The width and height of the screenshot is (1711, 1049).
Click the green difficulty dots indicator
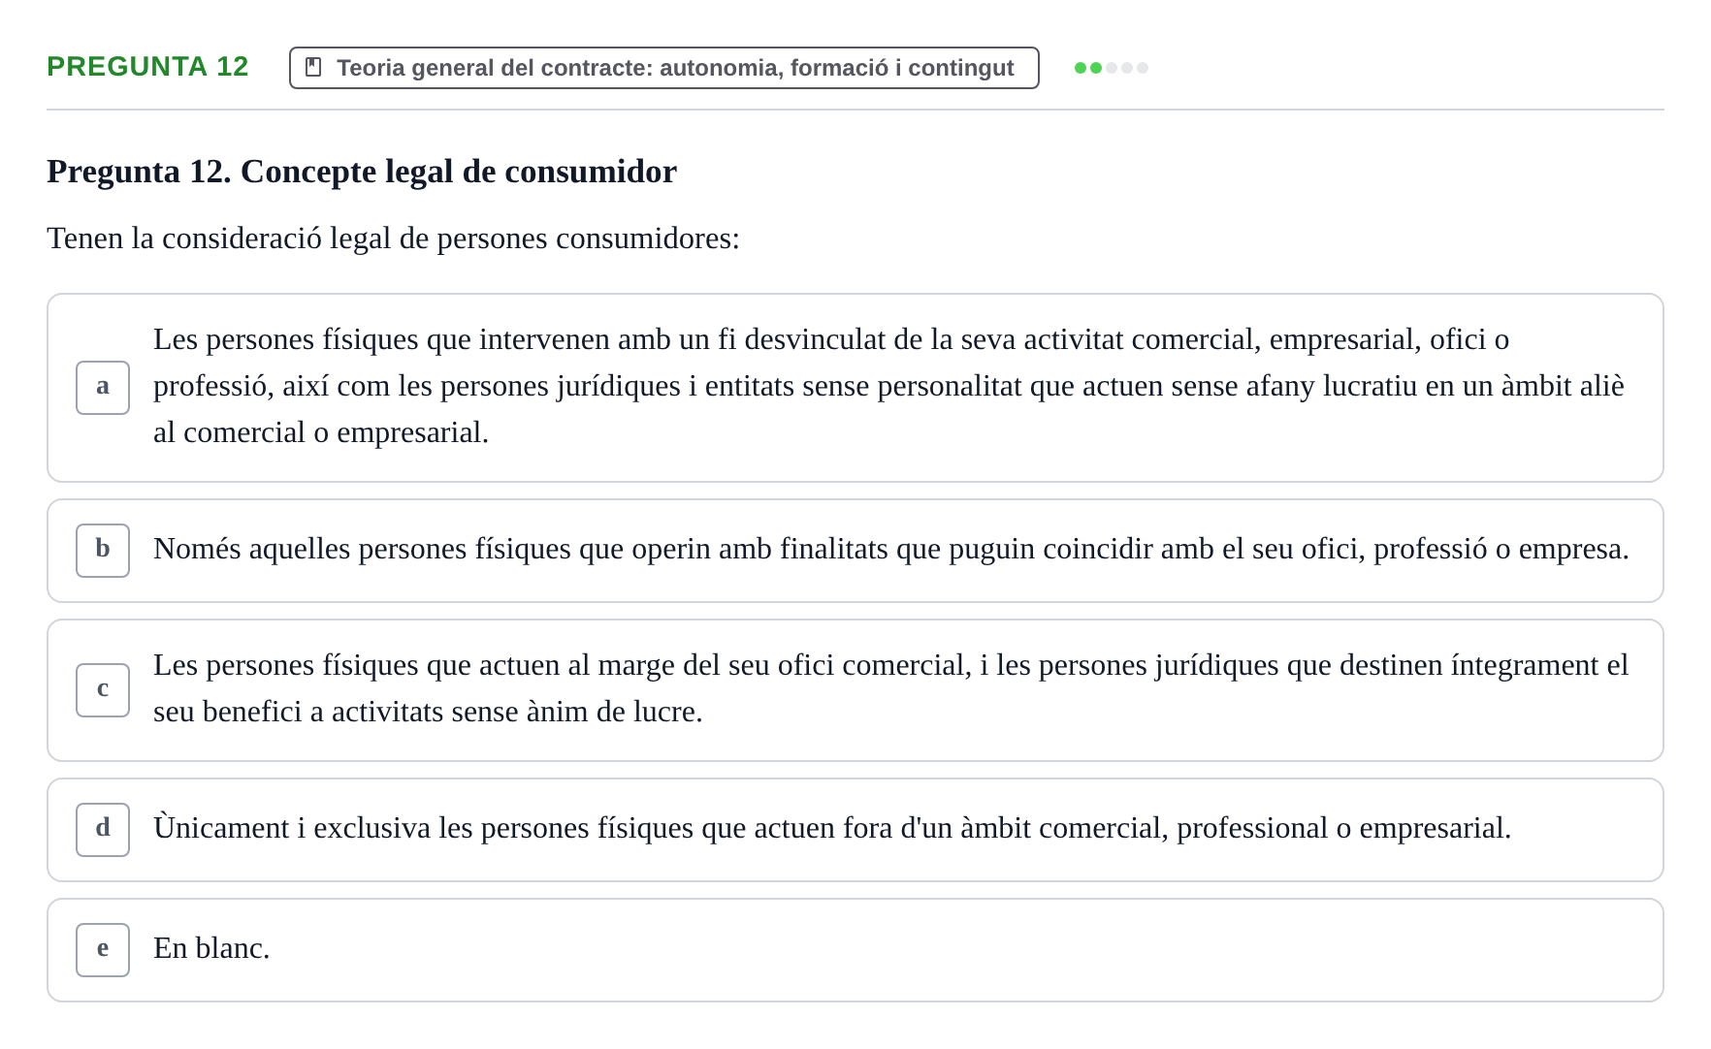1112,68
